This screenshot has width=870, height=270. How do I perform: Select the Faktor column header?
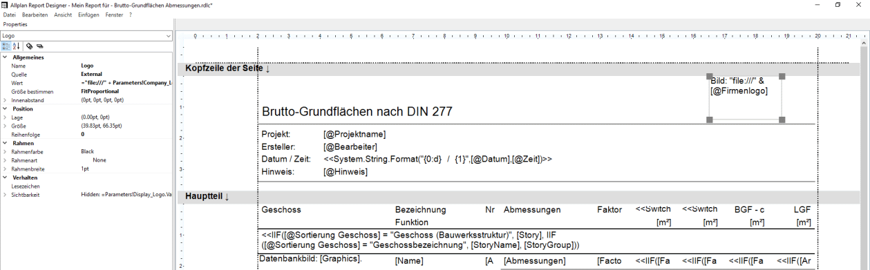pyautogui.click(x=609, y=209)
